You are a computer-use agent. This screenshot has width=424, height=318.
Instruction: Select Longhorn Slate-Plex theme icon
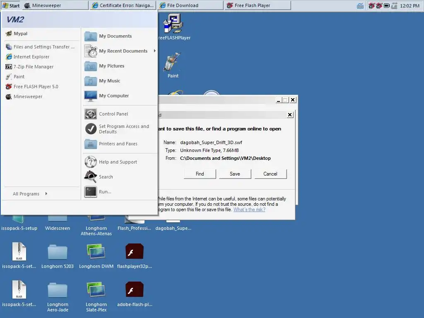tap(96, 296)
